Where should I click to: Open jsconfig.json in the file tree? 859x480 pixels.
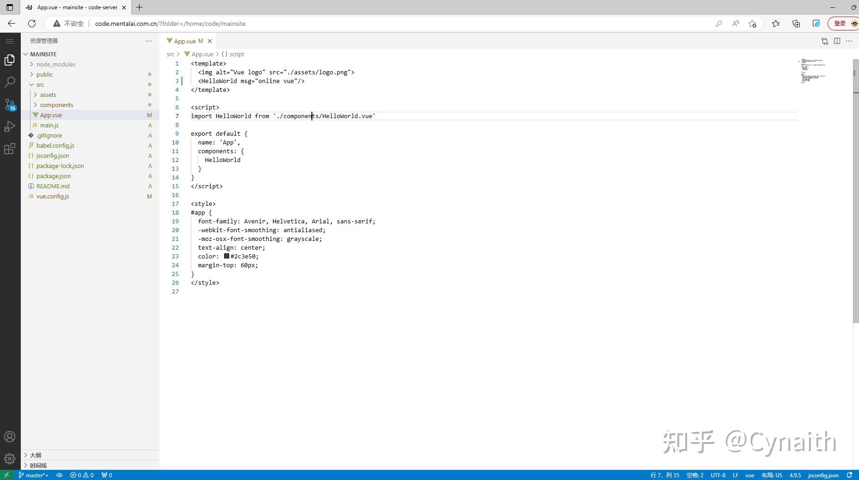pos(90,156)
